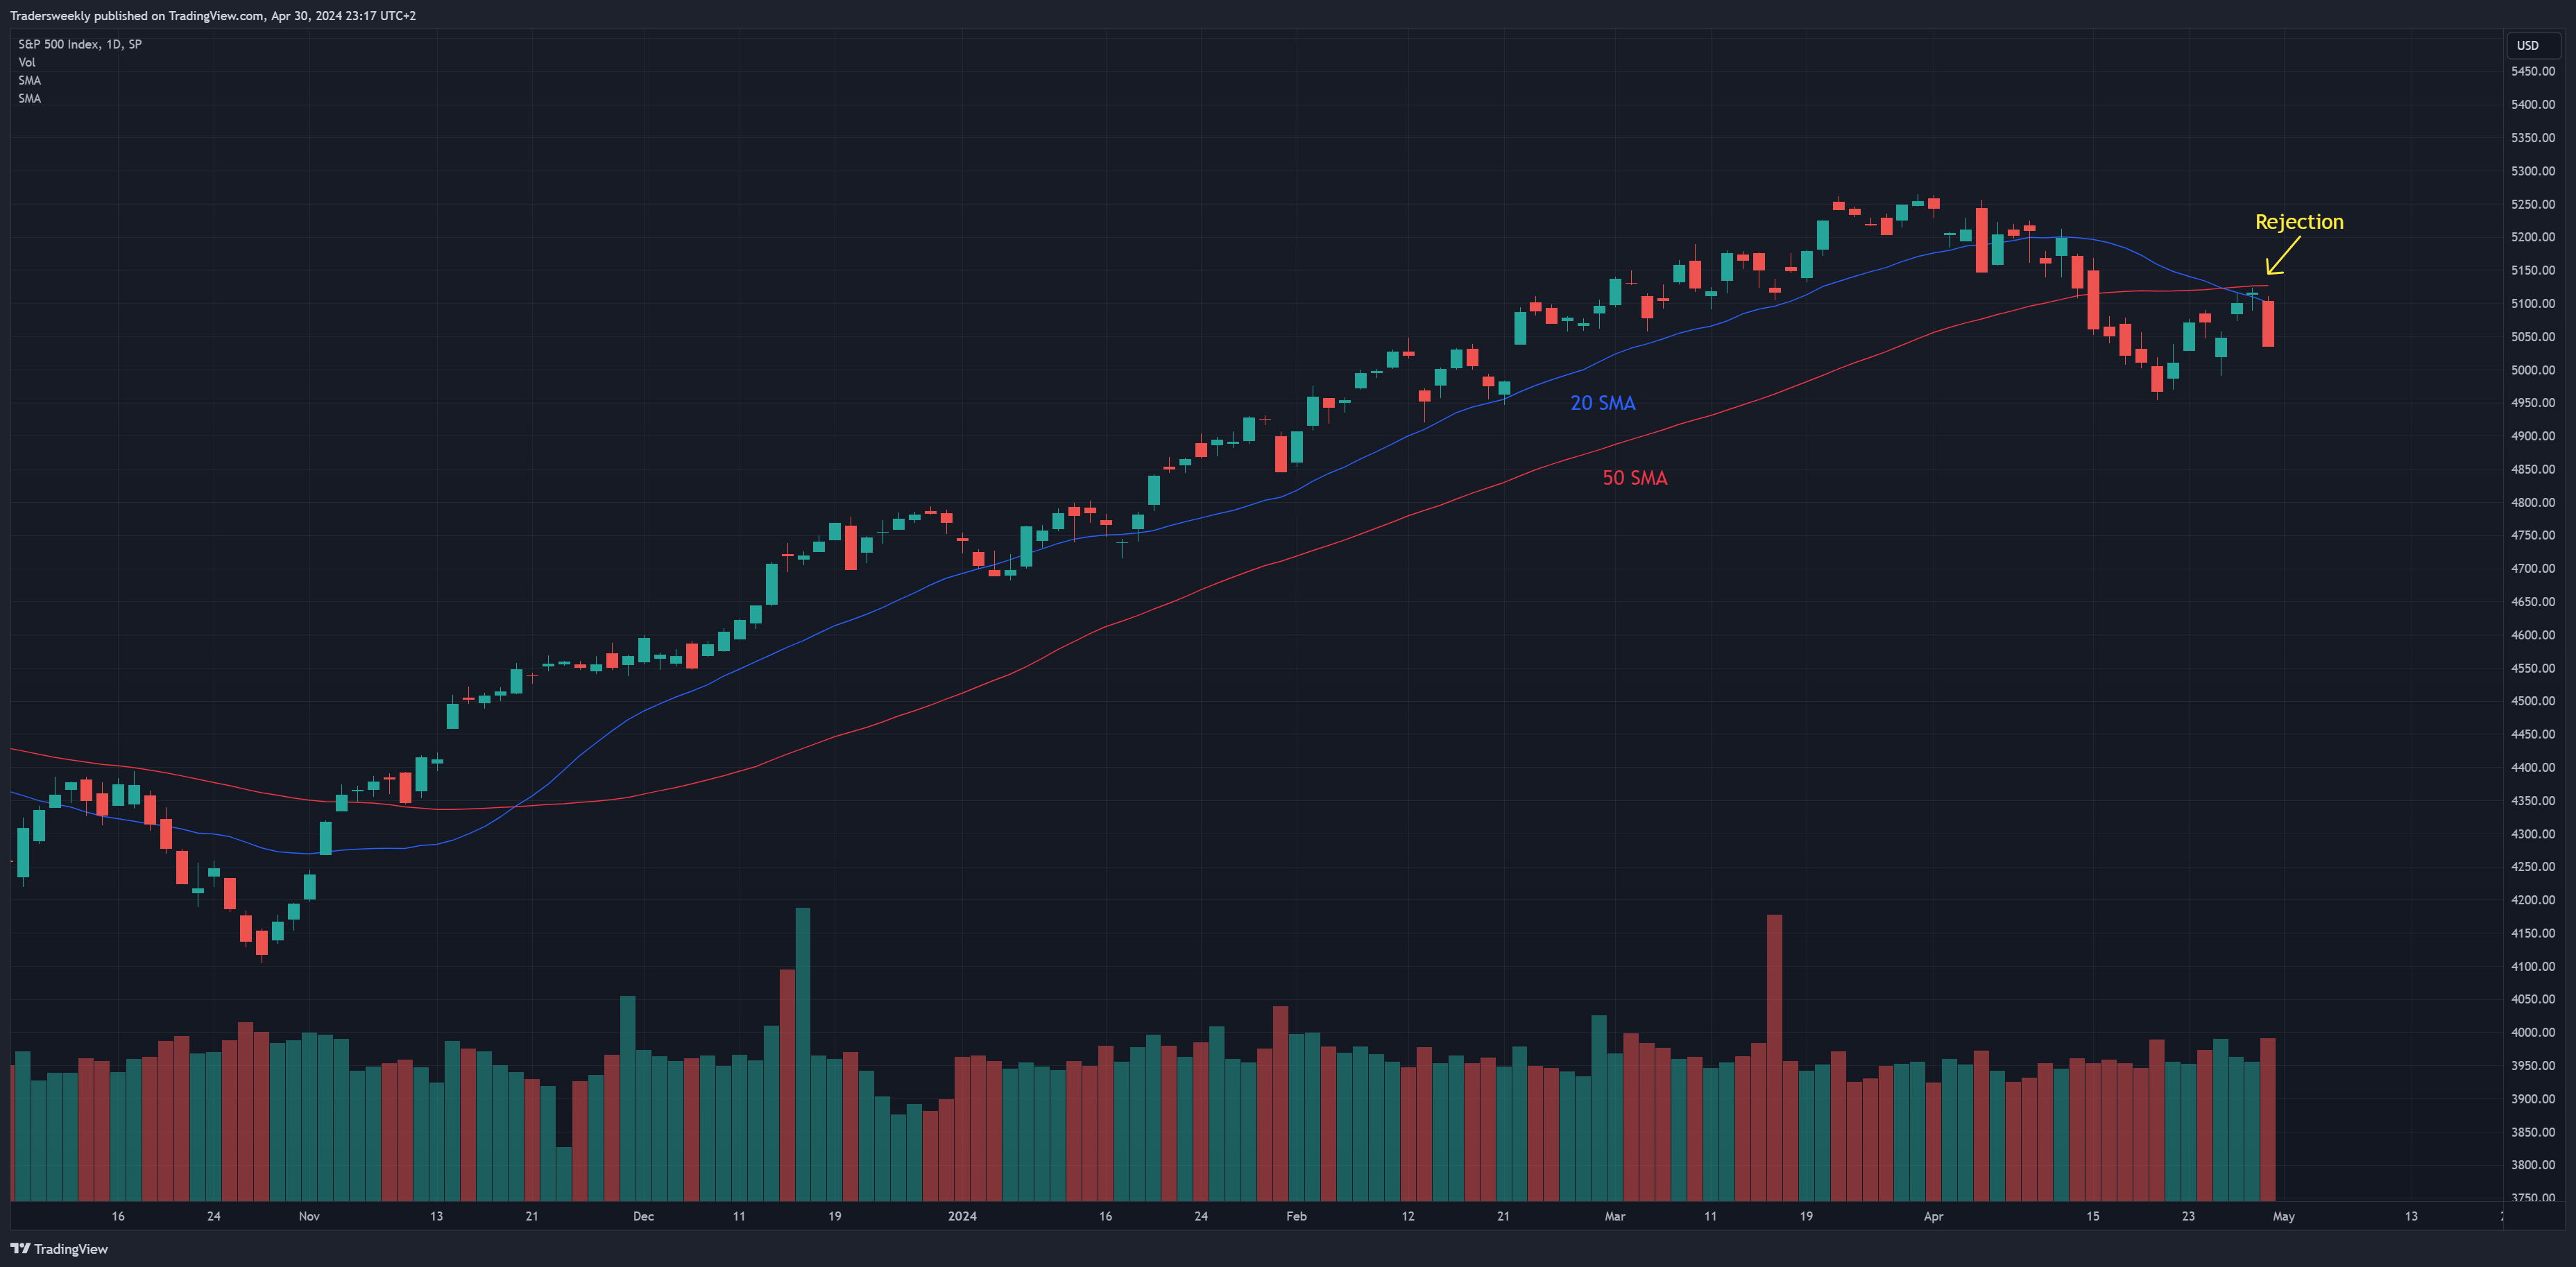Select the 'Feb' date axis label
2576x1267 pixels.
pos(1296,1216)
